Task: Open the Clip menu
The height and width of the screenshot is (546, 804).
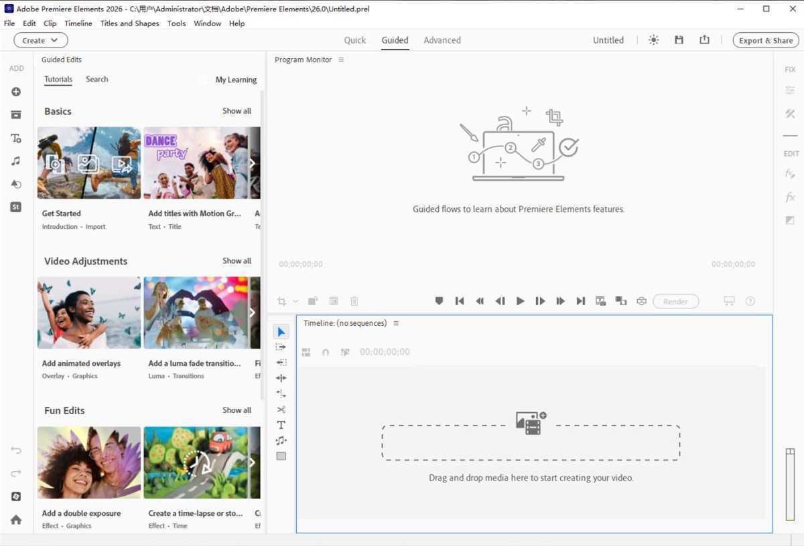Action: point(50,23)
